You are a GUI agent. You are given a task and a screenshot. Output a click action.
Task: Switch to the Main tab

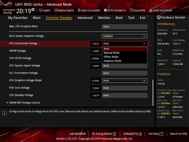click(37, 18)
